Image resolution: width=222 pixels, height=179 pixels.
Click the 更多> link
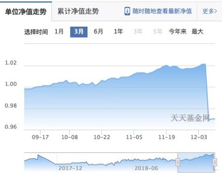tap(209, 11)
